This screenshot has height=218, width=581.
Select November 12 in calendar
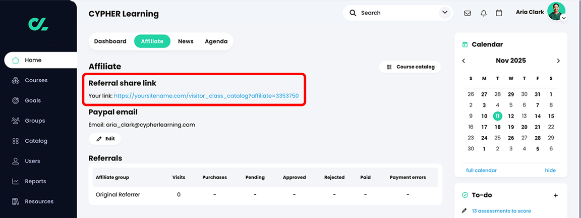511,116
